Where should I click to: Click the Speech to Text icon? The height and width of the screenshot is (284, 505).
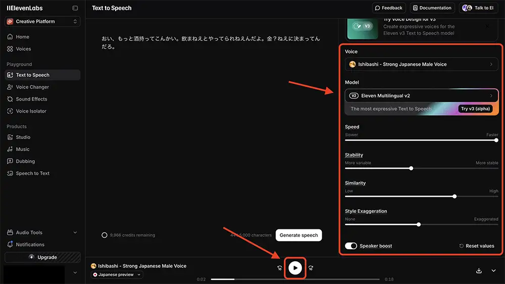(10, 173)
